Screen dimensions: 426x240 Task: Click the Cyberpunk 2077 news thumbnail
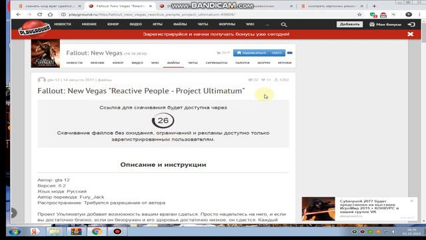coord(318,209)
